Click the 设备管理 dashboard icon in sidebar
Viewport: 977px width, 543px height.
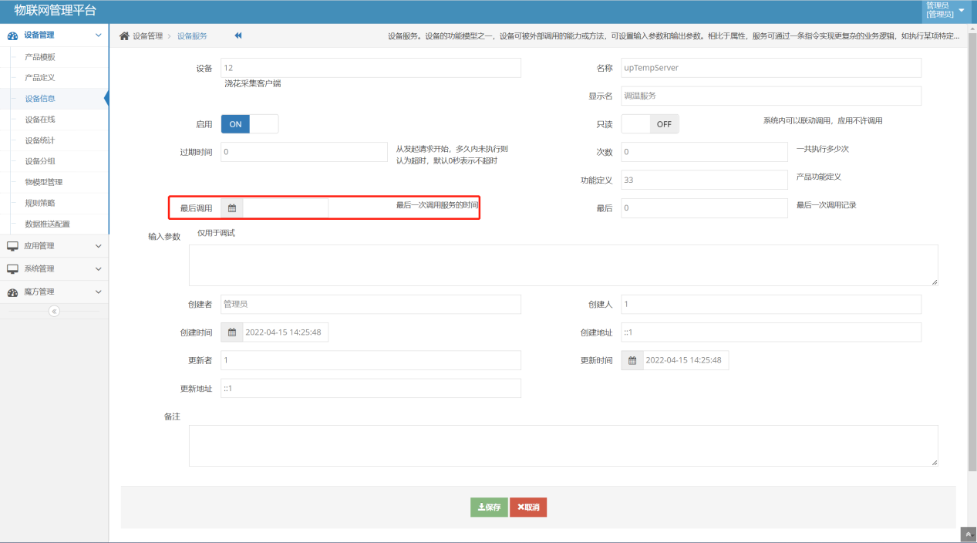click(x=12, y=35)
